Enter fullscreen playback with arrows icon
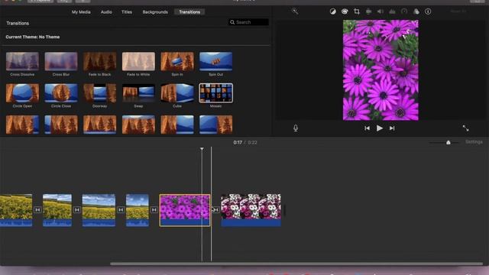Screen dimensions: 489x275 click(465, 128)
